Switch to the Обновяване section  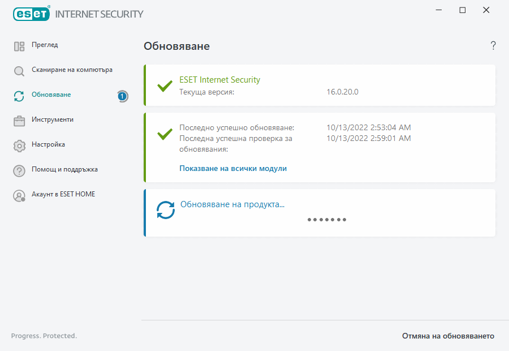(51, 95)
